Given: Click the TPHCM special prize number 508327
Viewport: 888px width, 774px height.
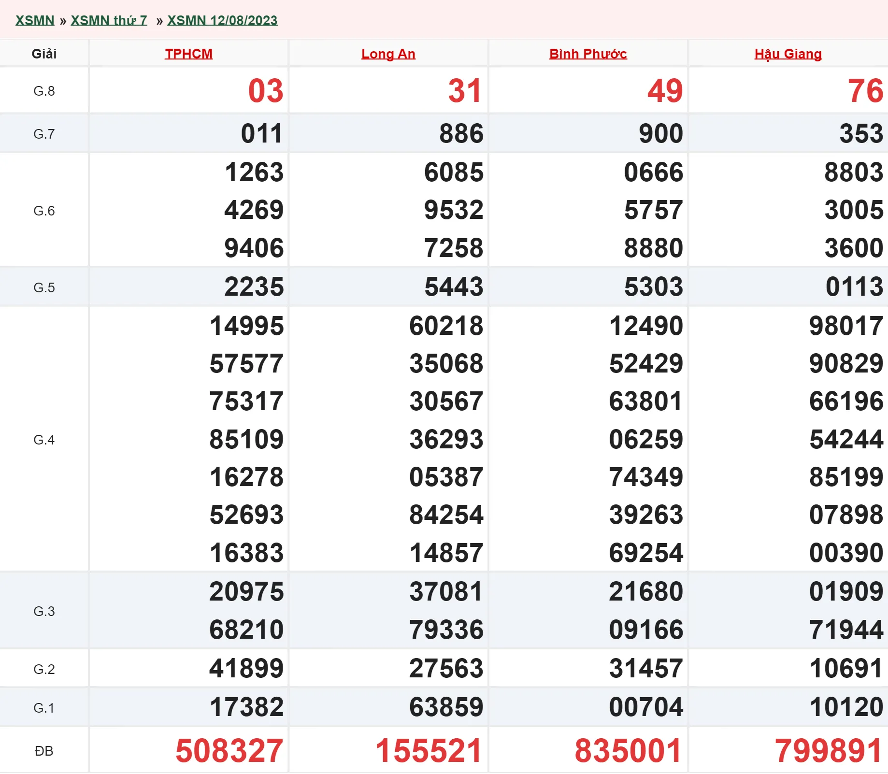Looking at the screenshot, I should tap(229, 751).
